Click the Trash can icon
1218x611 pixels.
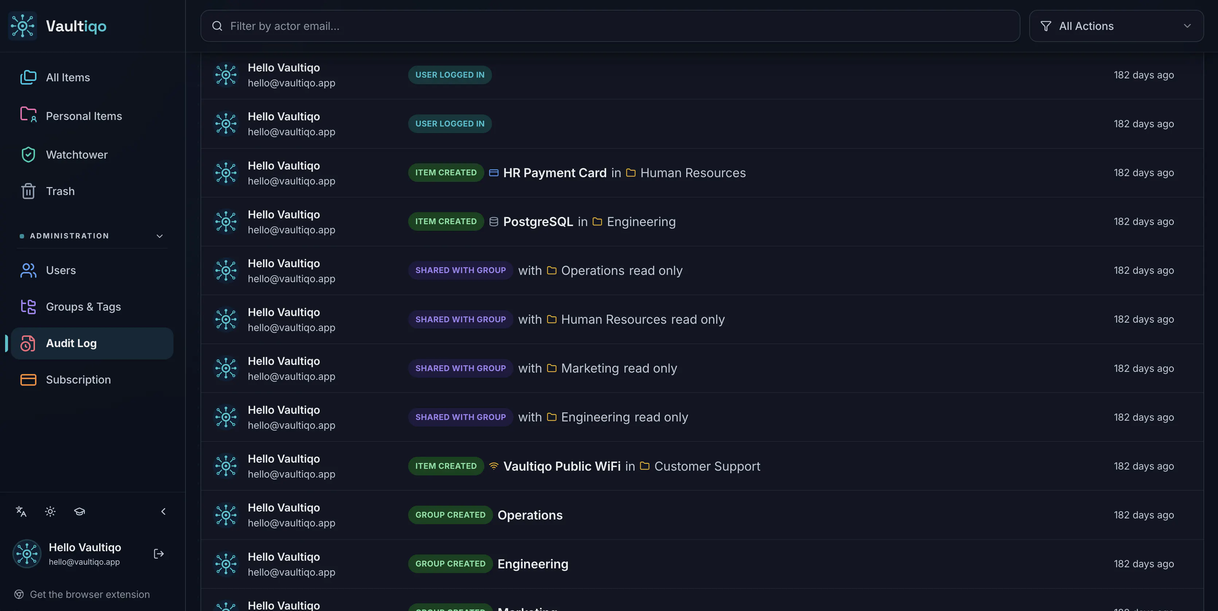click(28, 191)
